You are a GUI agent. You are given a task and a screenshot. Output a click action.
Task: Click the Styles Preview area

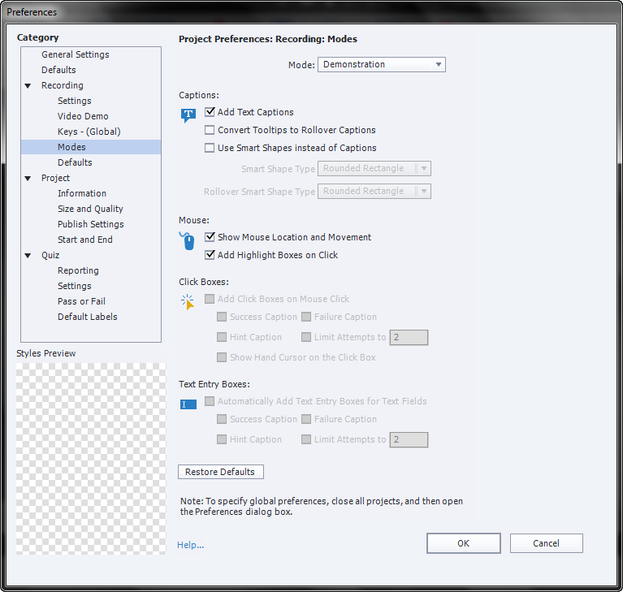point(91,459)
